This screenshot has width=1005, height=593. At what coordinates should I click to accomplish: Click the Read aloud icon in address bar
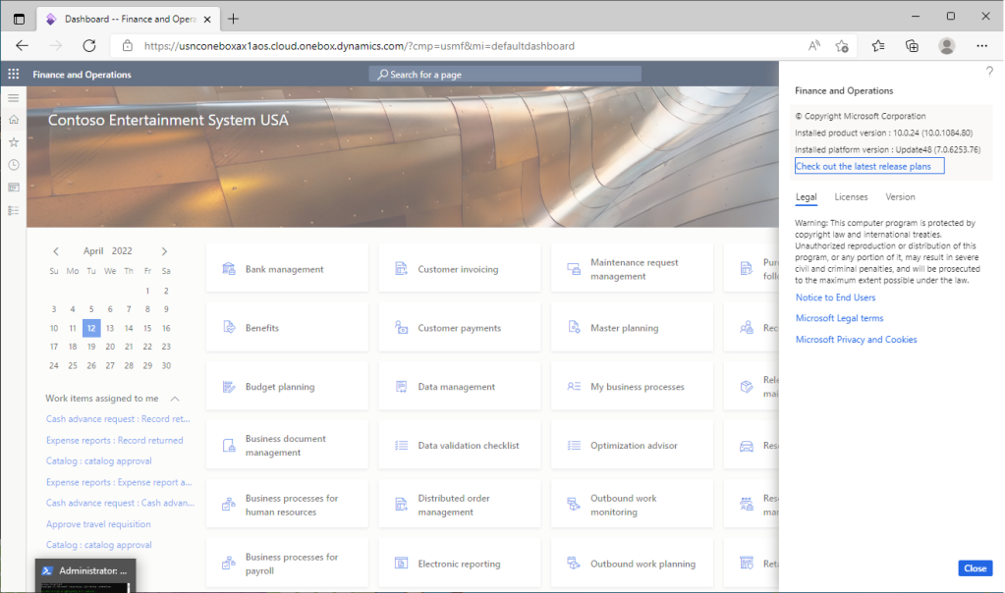tap(814, 45)
